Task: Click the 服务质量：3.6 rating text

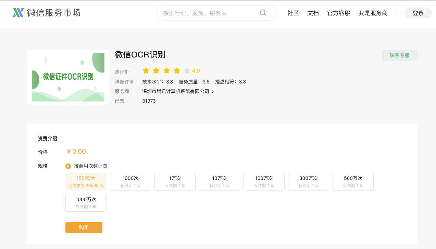Action: (194, 82)
